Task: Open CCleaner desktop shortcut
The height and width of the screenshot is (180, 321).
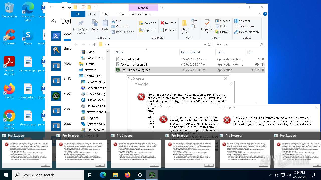Action: tap(9, 37)
